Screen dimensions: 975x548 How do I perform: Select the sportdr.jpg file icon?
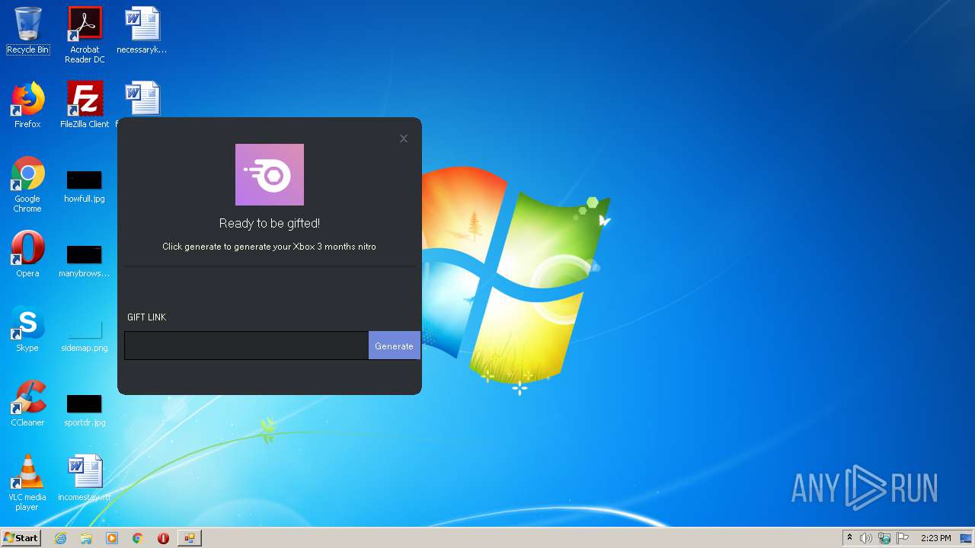tap(85, 411)
